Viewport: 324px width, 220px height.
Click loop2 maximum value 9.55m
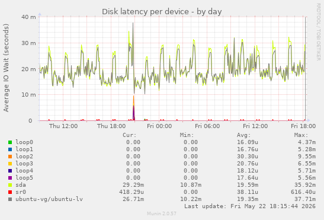(307, 157)
